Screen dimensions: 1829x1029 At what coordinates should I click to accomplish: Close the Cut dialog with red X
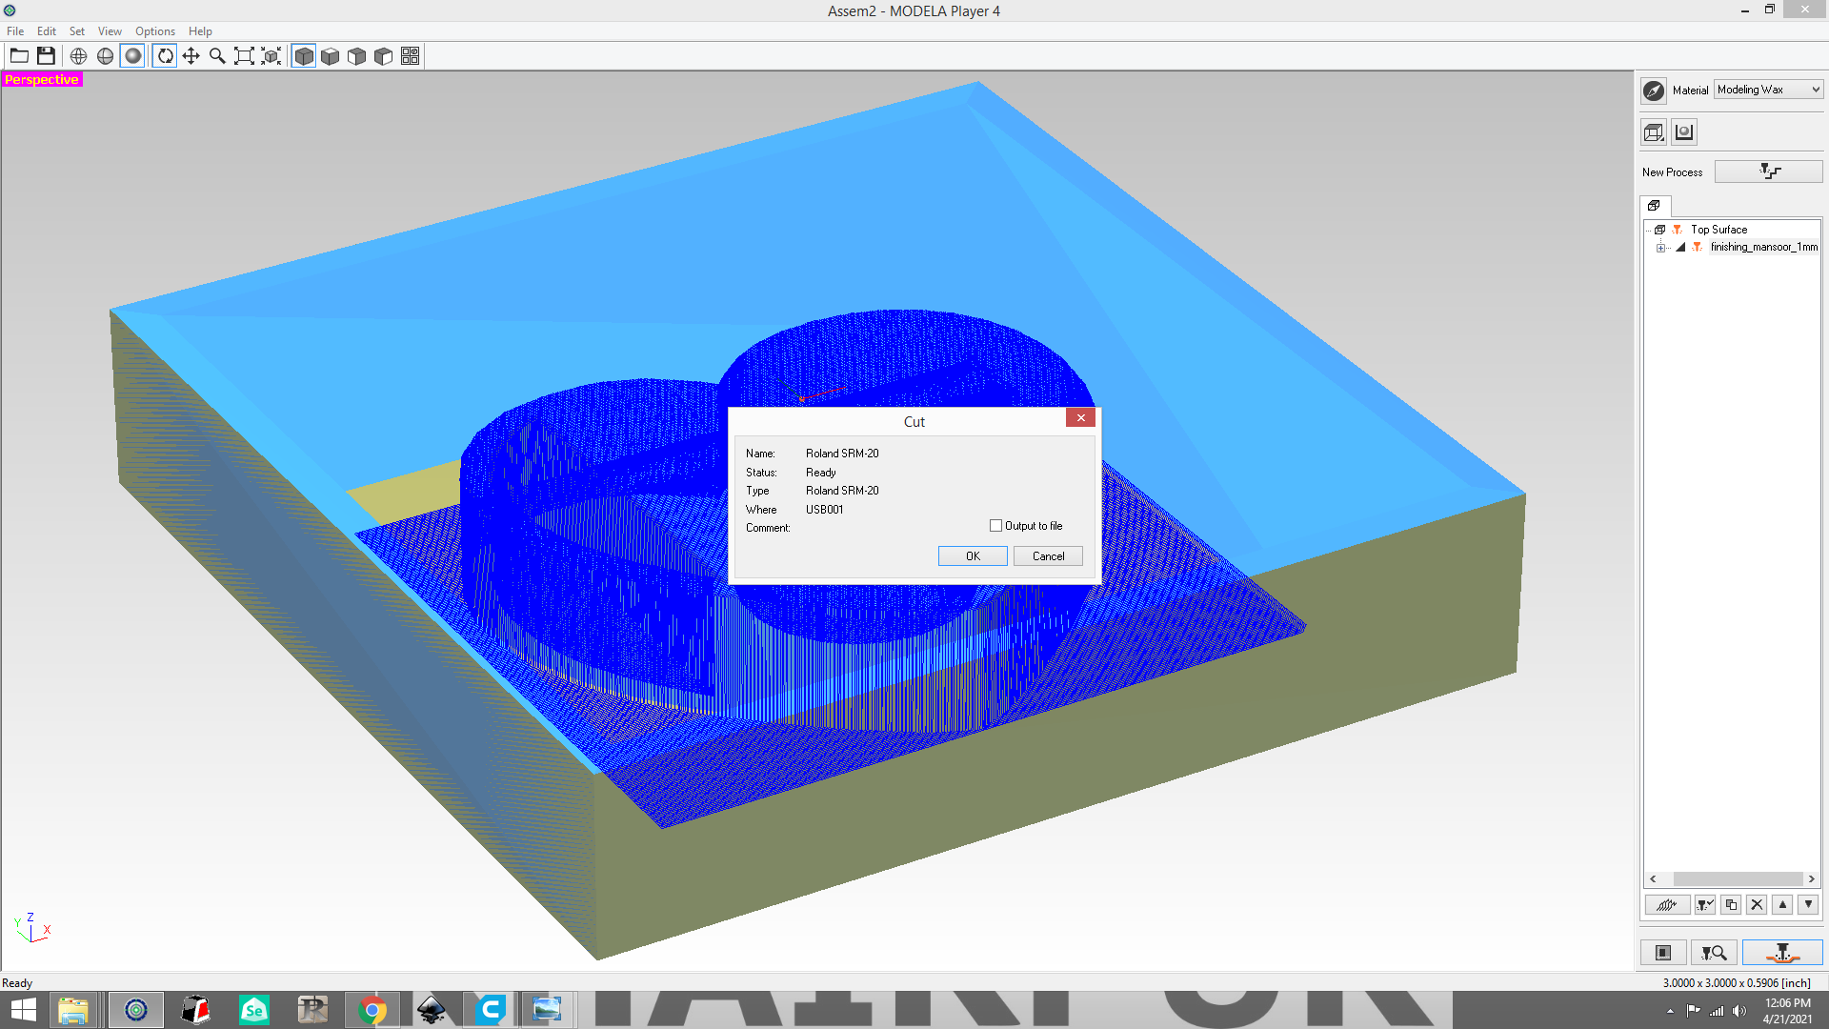(x=1080, y=418)
